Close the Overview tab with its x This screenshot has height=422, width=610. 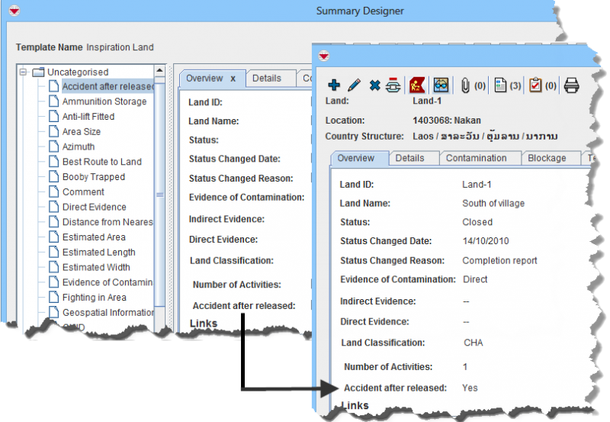point(233,78)
